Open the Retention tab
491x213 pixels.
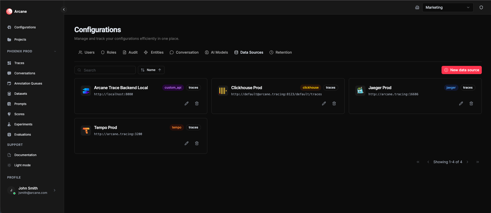[281, 52]
